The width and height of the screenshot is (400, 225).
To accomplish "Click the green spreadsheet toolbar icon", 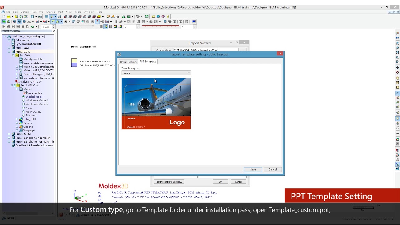I will [147, 17].
